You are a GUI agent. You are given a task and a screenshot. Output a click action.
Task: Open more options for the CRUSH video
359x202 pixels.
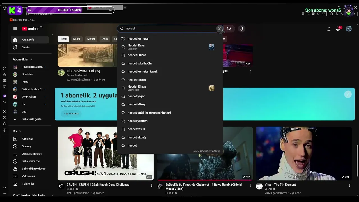pos(152,185)
